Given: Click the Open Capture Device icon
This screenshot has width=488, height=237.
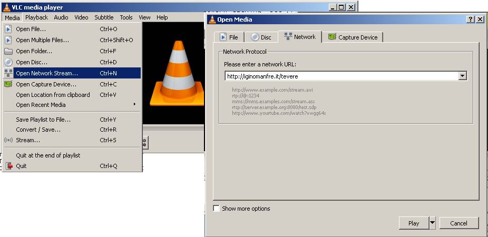Looking at the screenshot, I should [x=8, y=84].
